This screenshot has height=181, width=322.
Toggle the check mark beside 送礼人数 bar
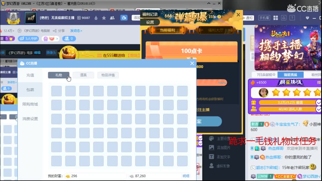pos(318,109)
